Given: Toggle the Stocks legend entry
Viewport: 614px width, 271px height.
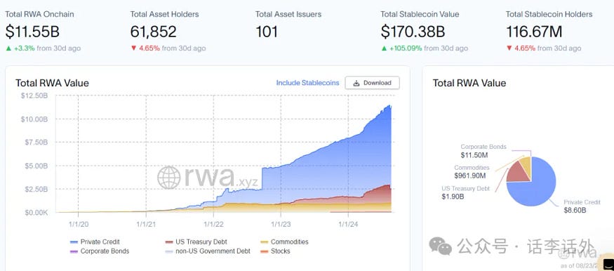Looking at the screenshot, I should click(x=275, y=251).
